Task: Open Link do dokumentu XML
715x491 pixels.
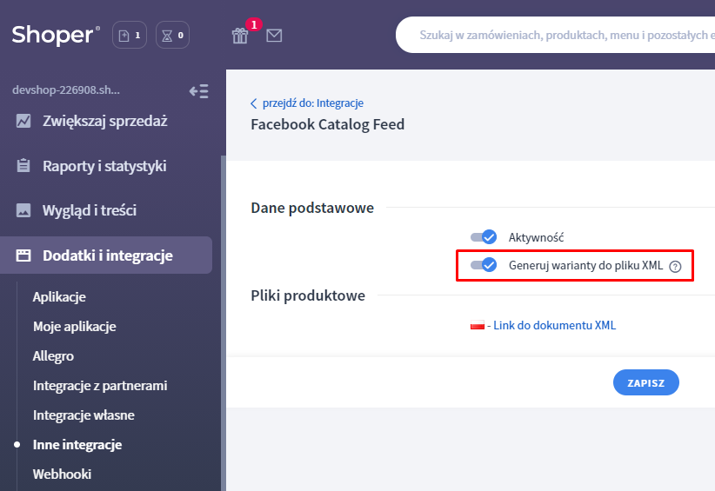Action: (x=554, y=326)
